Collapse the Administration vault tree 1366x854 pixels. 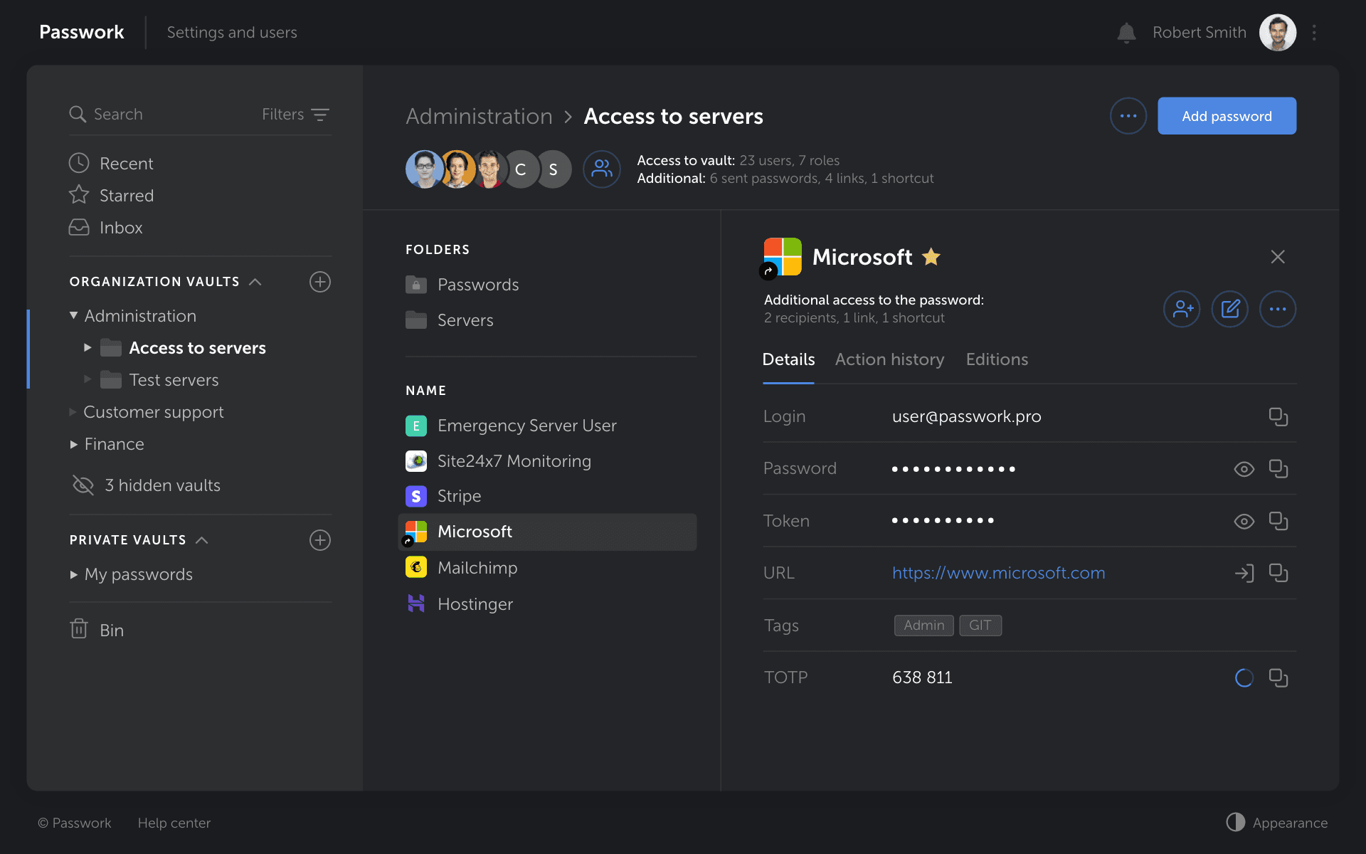pos(73,315)
